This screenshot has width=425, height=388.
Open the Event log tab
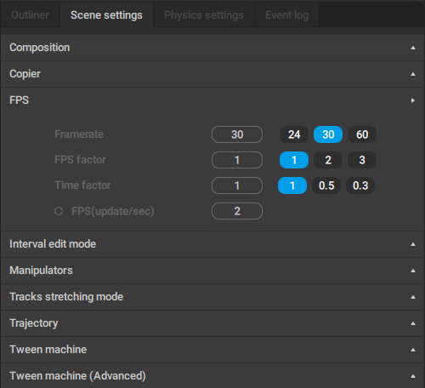point(286,15)
